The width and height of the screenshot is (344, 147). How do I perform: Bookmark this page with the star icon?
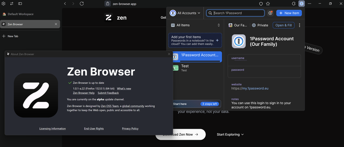tap(268, 4)
